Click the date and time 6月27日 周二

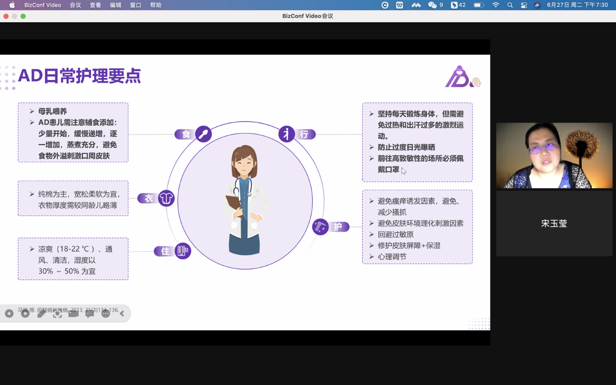[578, 5]
